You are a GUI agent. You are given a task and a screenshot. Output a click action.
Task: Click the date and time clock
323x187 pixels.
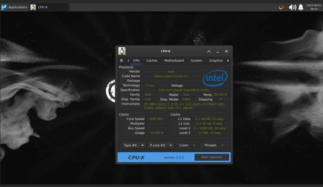[x=314, y=7]
